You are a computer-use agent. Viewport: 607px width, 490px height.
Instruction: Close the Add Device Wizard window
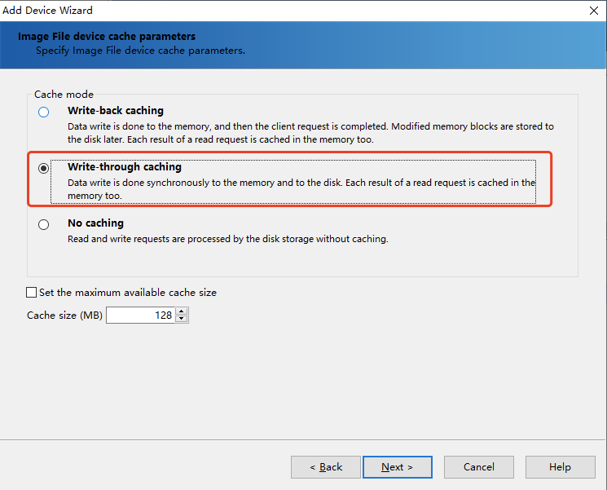click(594, 11)
